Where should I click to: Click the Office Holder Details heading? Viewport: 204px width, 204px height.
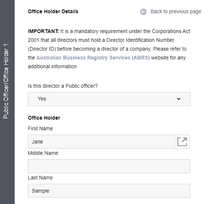pos(53,12)
